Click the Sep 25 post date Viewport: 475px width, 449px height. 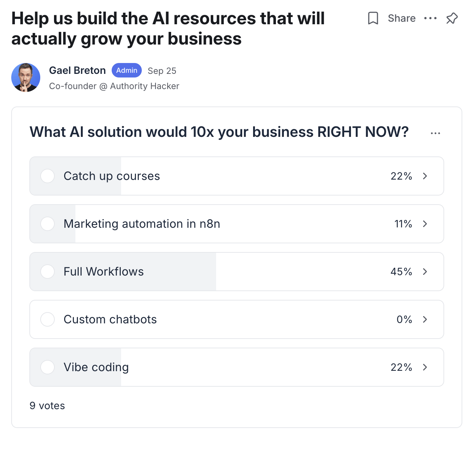click(x=162, y=71)
